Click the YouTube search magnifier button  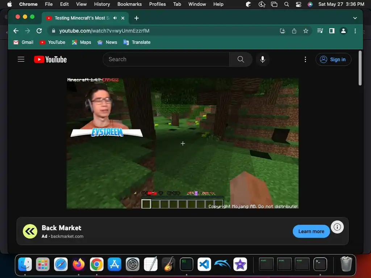(241, 59)
